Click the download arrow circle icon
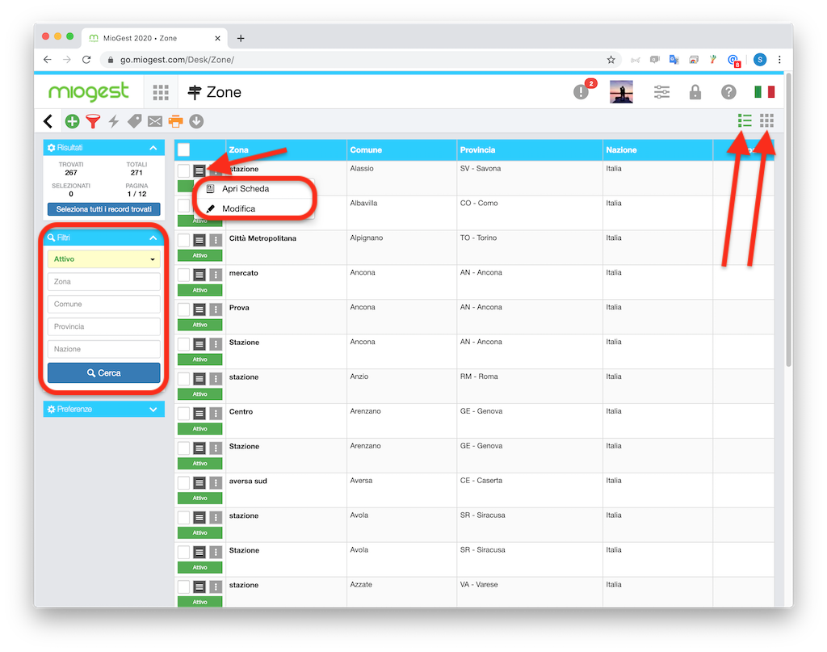This screenshot has width=827, height=652. [196, 121]
